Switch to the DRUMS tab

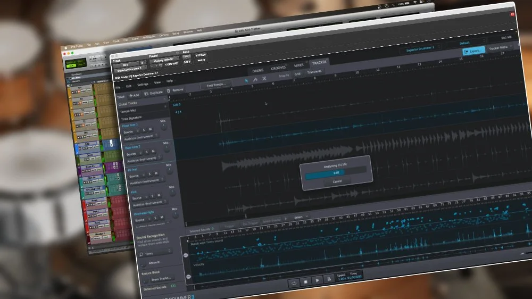[258, 71]
